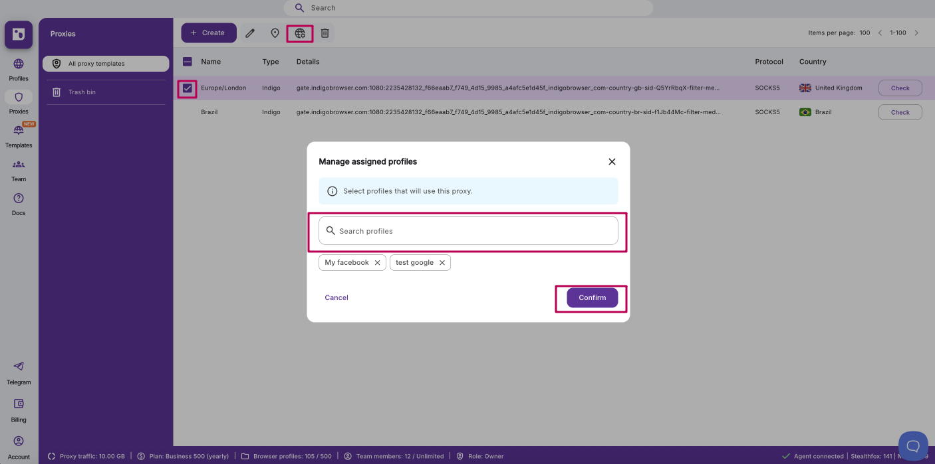The image size is (935, 464).
Task: Click the next page chevron arrow
Action: (x=916, y=32)
